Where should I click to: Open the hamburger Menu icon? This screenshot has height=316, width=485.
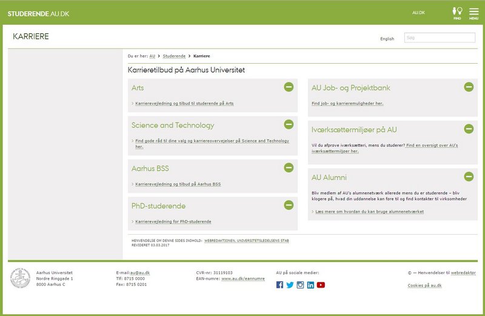click(x=473, y=13)
